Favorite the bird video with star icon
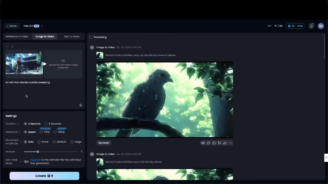 (x=209, y=143)
